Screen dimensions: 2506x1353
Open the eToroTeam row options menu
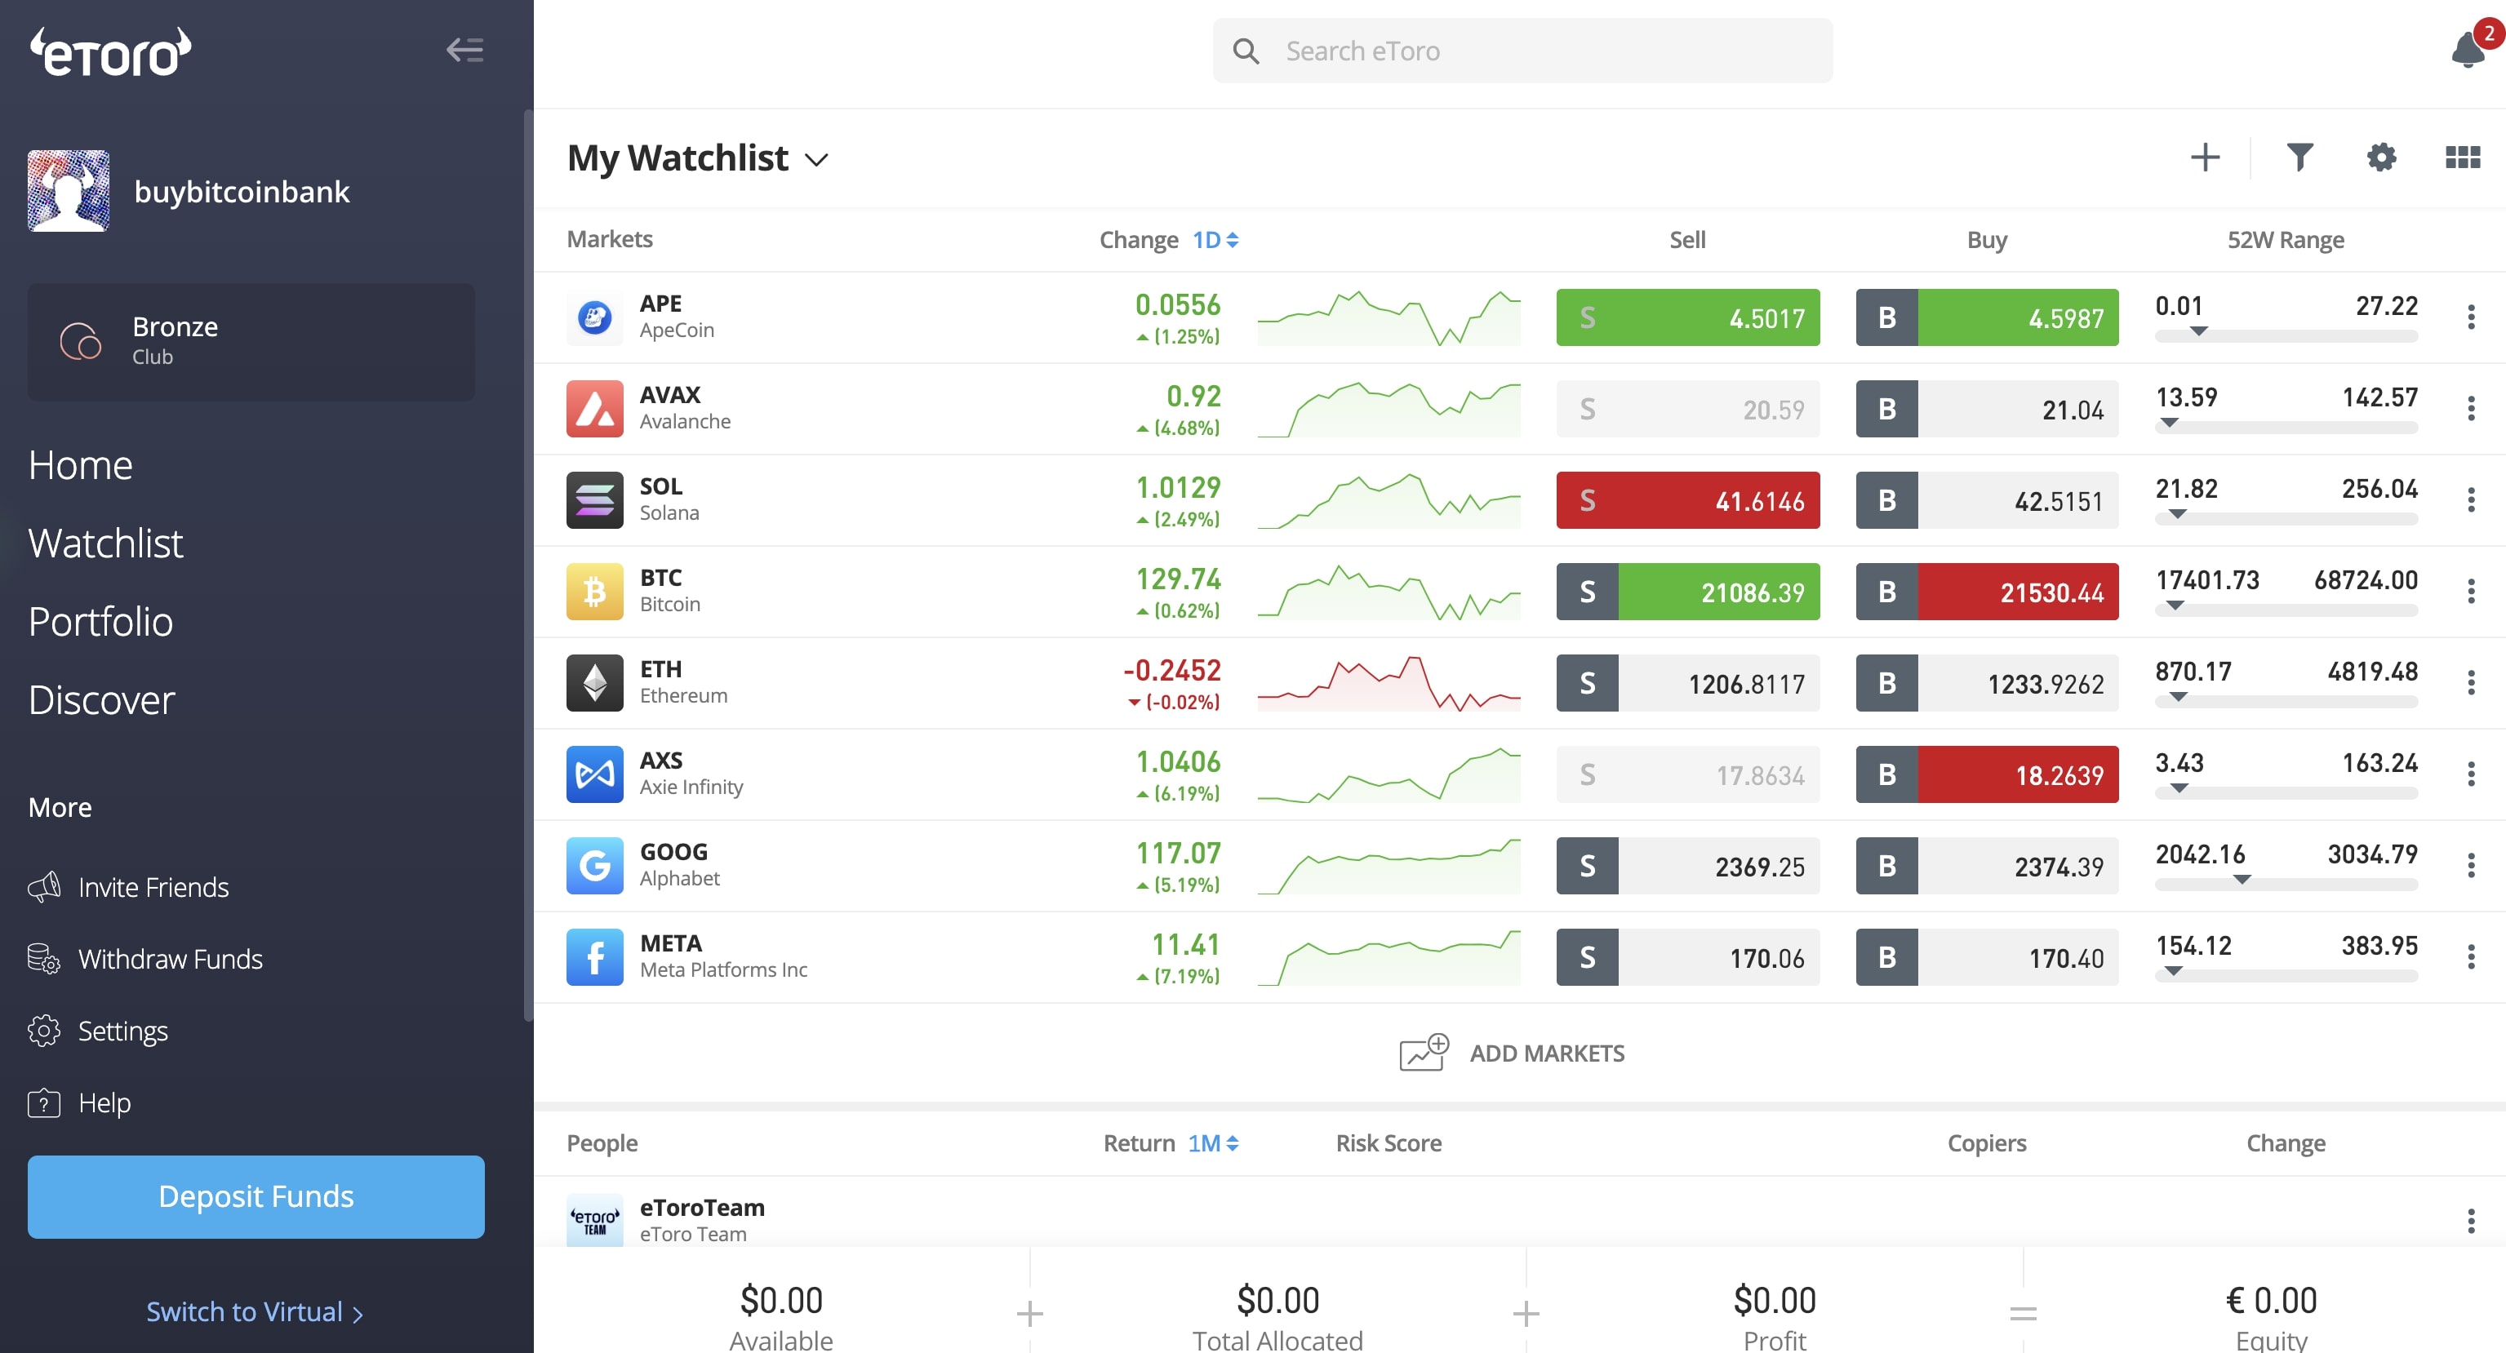(2471, 1221)
